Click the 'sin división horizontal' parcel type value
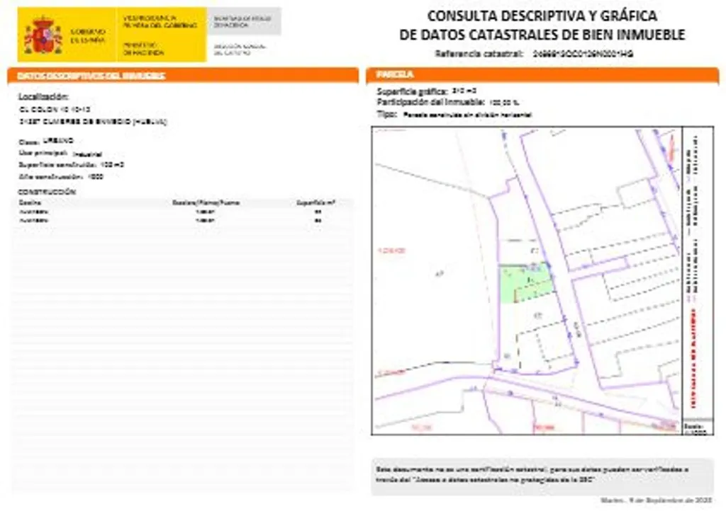Viewport: 726px width, 511px height. [x=468, y=115]
